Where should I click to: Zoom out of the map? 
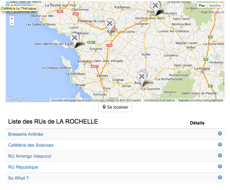pyautogui.click(x=12, y=23)
